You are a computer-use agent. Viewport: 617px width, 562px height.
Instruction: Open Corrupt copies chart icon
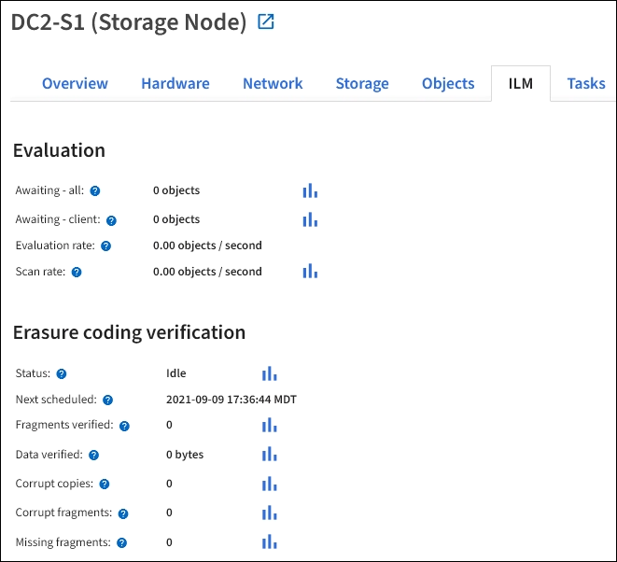[270, 484]
